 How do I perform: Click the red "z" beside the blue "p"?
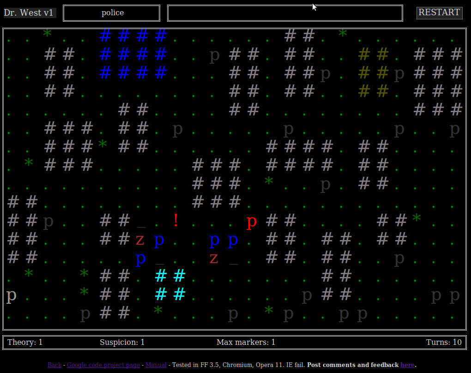point(140,240)
